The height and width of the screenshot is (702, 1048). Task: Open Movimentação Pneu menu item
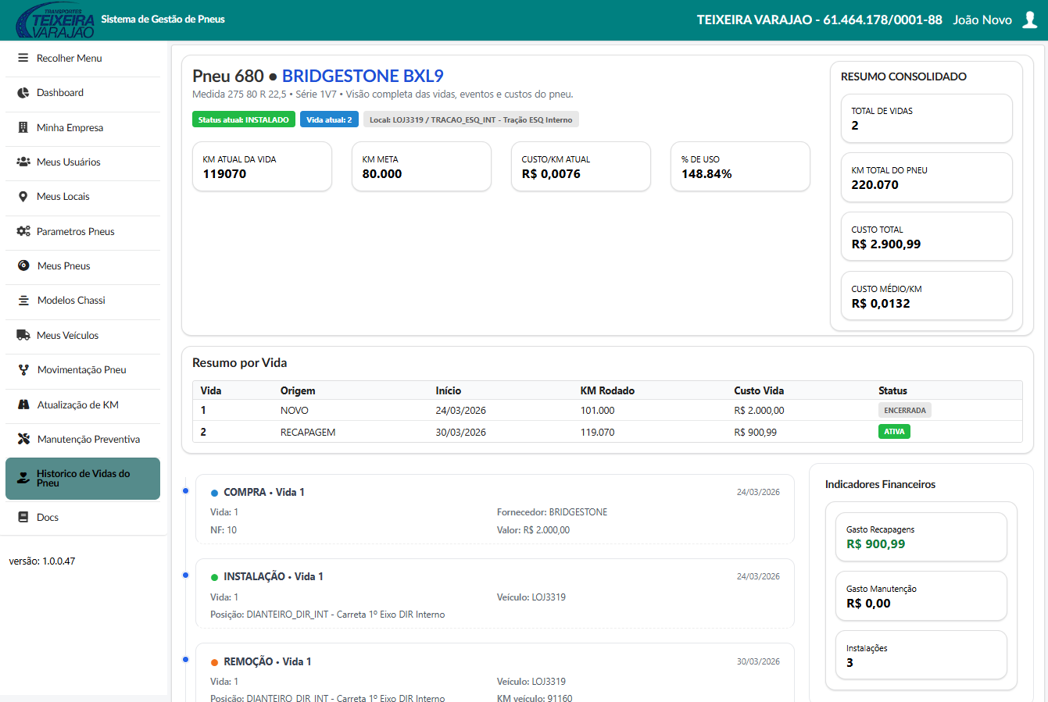point(83,370)
